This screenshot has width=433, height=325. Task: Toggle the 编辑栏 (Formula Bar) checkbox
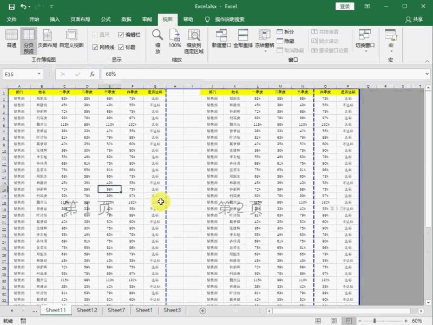pos(121,34)
